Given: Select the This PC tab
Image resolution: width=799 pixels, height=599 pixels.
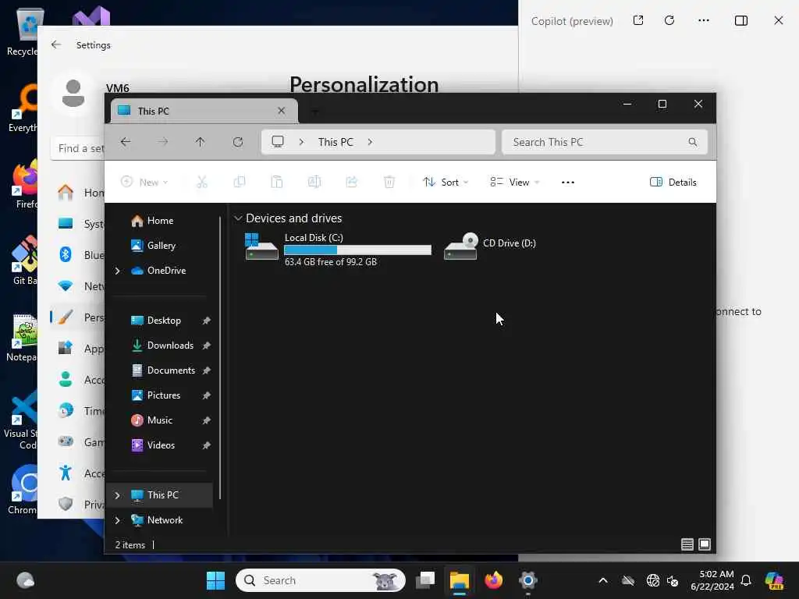Looking at the screenshot, I should 204,111.
